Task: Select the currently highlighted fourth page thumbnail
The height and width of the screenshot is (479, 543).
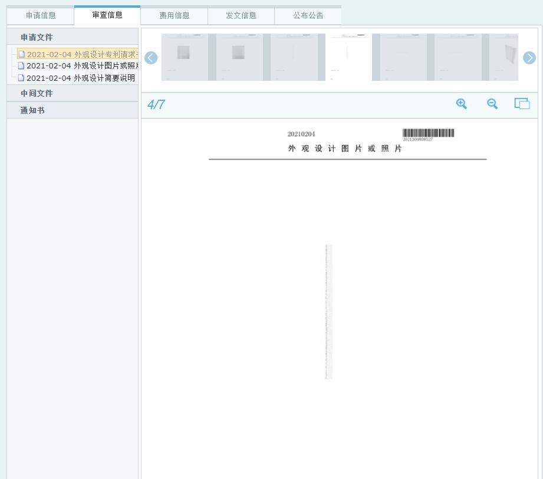Action: pos(348,57)
